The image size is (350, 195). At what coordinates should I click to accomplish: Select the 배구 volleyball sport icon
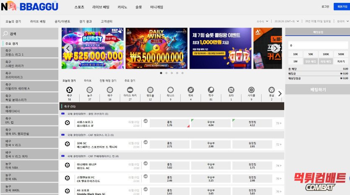point(110,90)
